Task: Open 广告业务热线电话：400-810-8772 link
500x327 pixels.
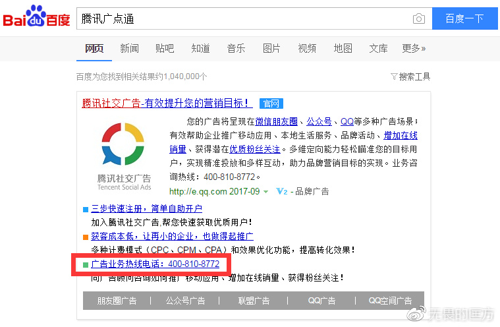Action: click(x=155, y=264)
